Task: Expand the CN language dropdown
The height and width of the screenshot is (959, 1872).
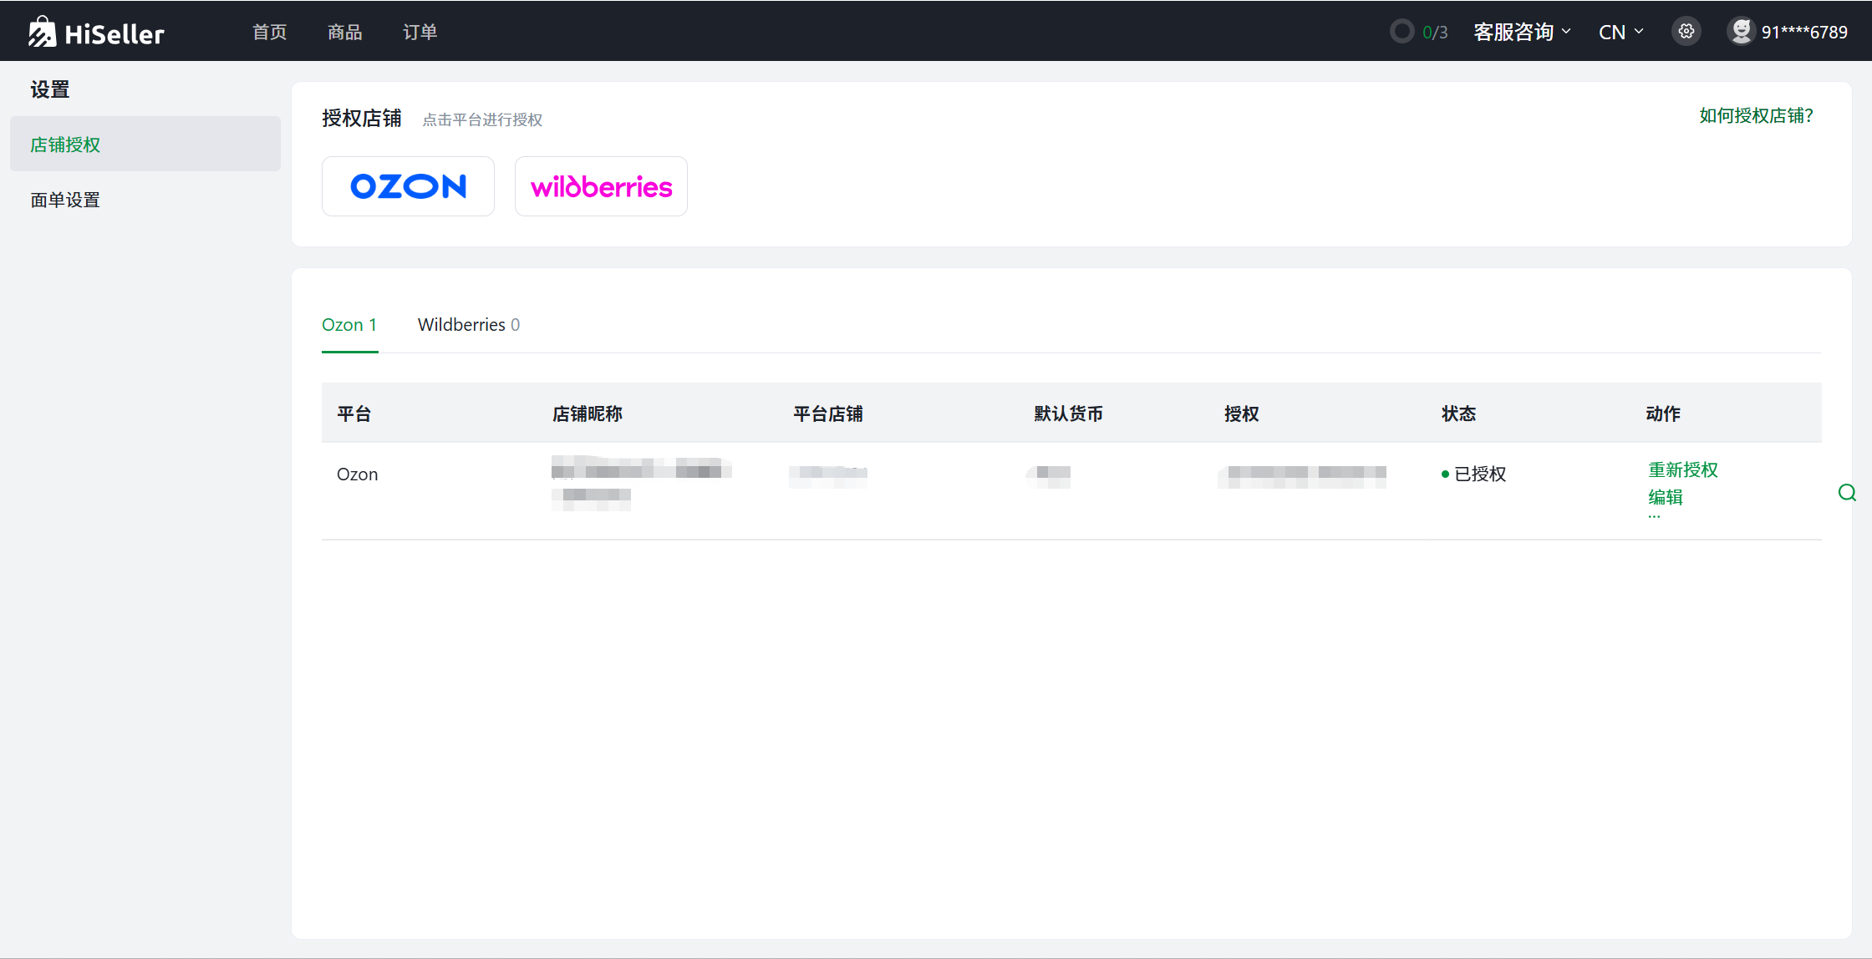Action: pos(1620,32)
